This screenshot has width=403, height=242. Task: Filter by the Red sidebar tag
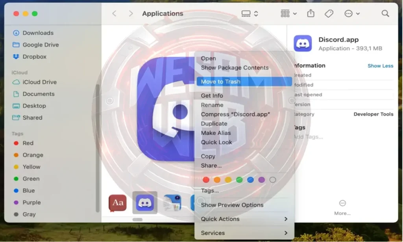(x=23, y=143)
